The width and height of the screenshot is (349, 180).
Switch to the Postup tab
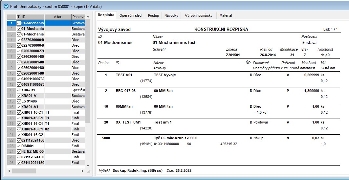(153, 15)
